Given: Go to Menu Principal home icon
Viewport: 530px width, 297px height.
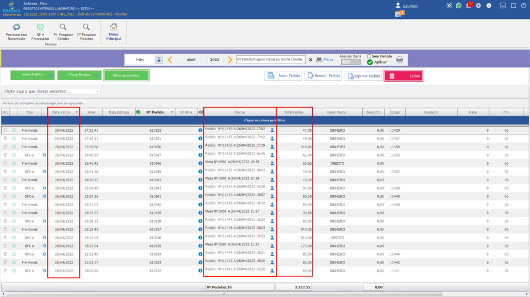Looking at the screenshot, I should (113, 27).
